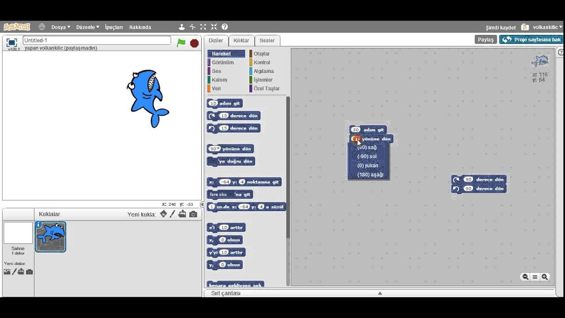This screenshot has height=318, width=565.
Task: Select the Delete scissors tool
Action: coord(192,27)
